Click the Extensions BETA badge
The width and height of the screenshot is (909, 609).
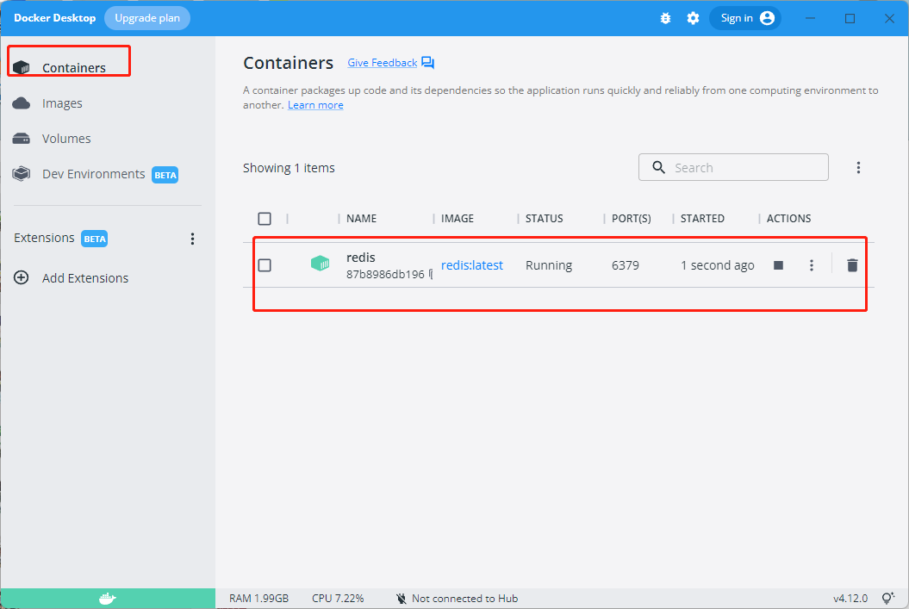point(94,239)
